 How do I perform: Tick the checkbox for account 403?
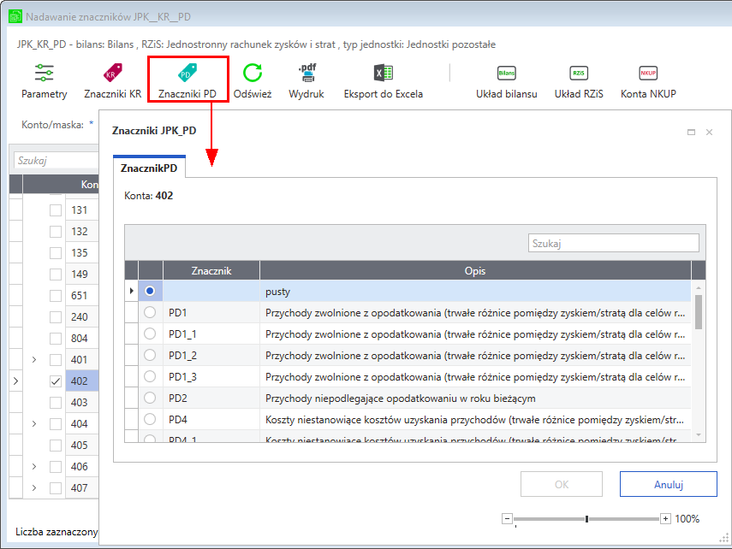pos(56,403)
